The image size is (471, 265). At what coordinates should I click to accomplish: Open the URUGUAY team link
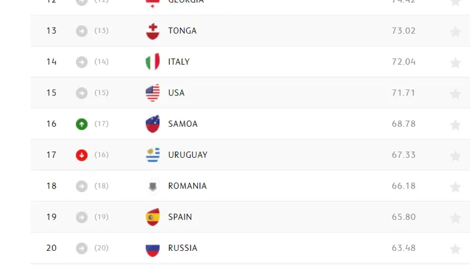coord(188,155)
